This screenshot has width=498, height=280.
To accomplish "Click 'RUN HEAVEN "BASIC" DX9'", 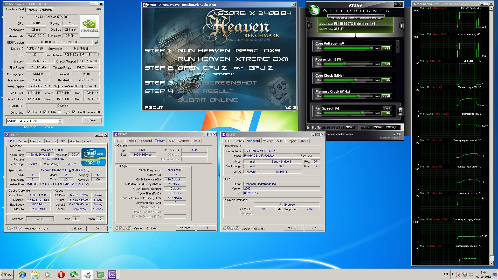I will pos(229,51).
